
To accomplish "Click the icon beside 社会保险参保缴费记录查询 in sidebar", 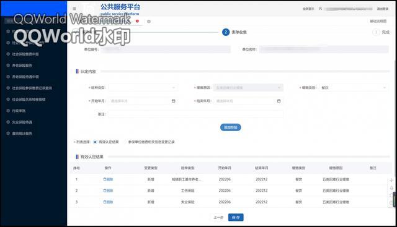I will coord(8,88).
